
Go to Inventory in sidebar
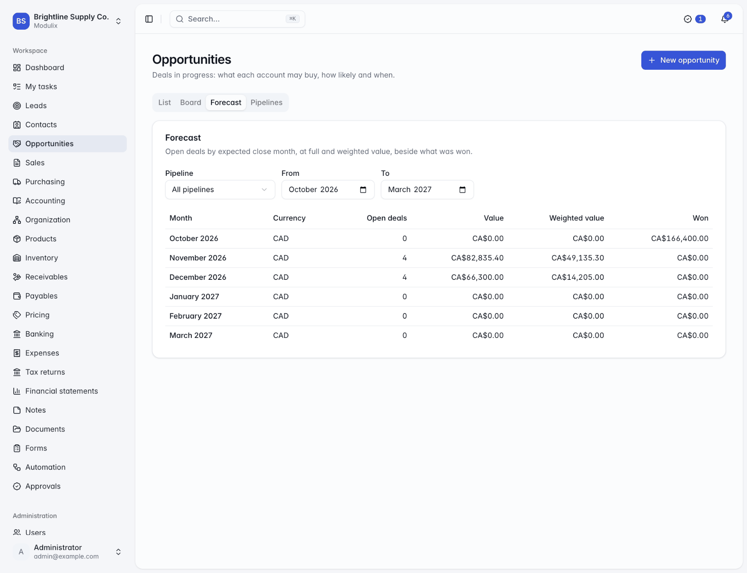click(x=68, y=258)
